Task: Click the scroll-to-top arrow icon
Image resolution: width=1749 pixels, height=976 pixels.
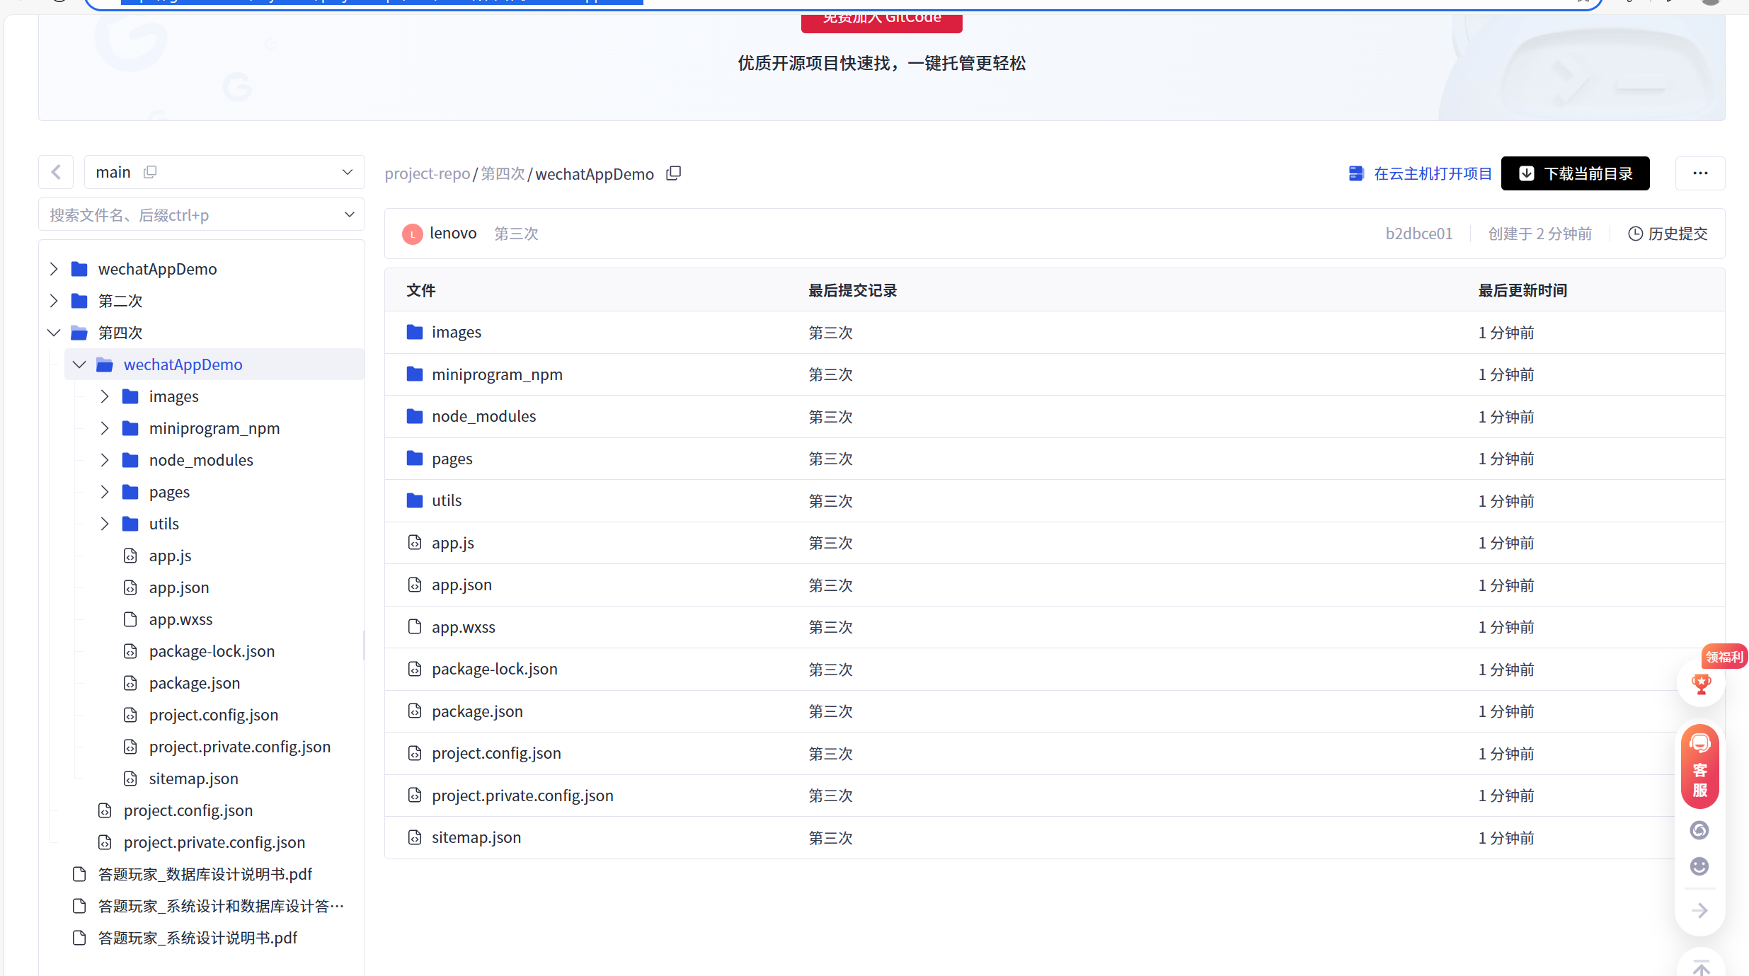Action: point(1700,966)
